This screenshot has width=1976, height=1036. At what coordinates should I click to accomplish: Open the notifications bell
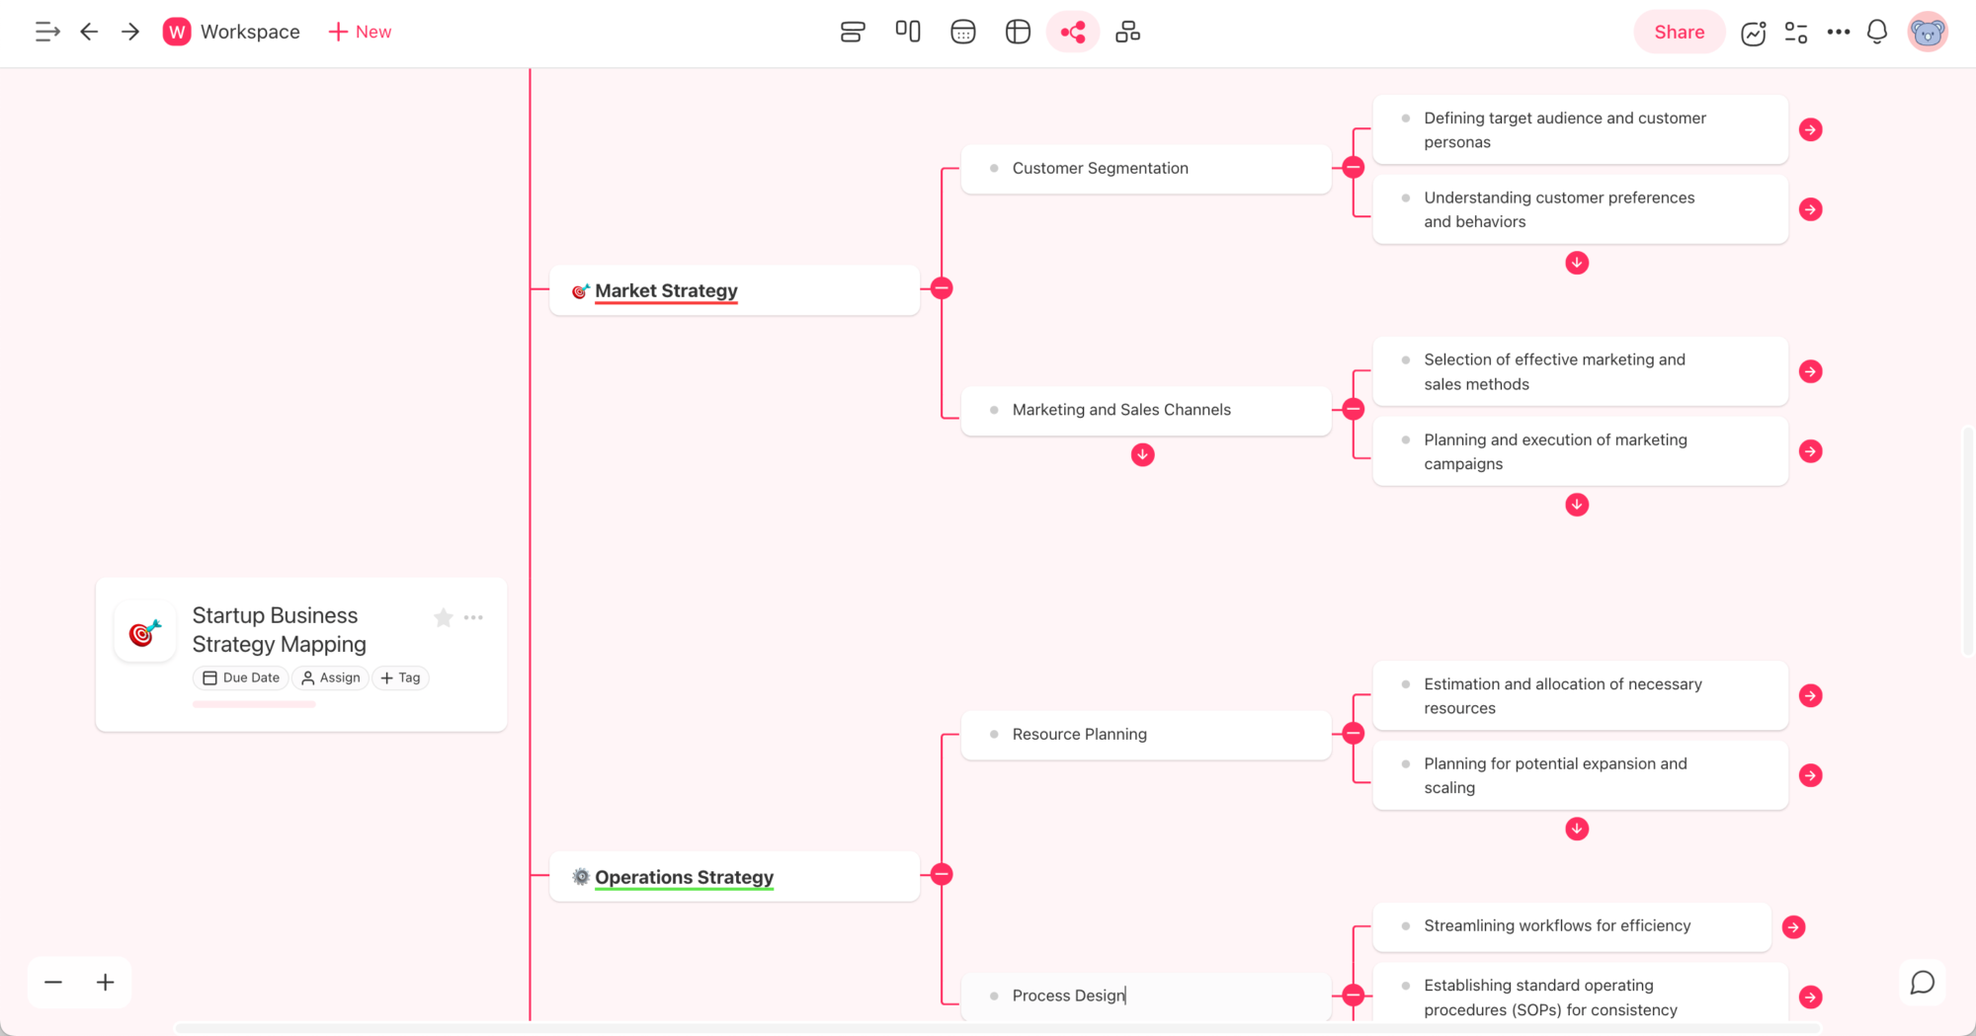coord(1876,32)
